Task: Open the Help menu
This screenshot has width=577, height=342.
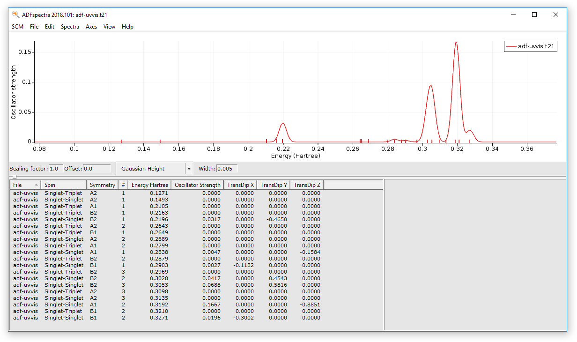Action: click(127, 27)
